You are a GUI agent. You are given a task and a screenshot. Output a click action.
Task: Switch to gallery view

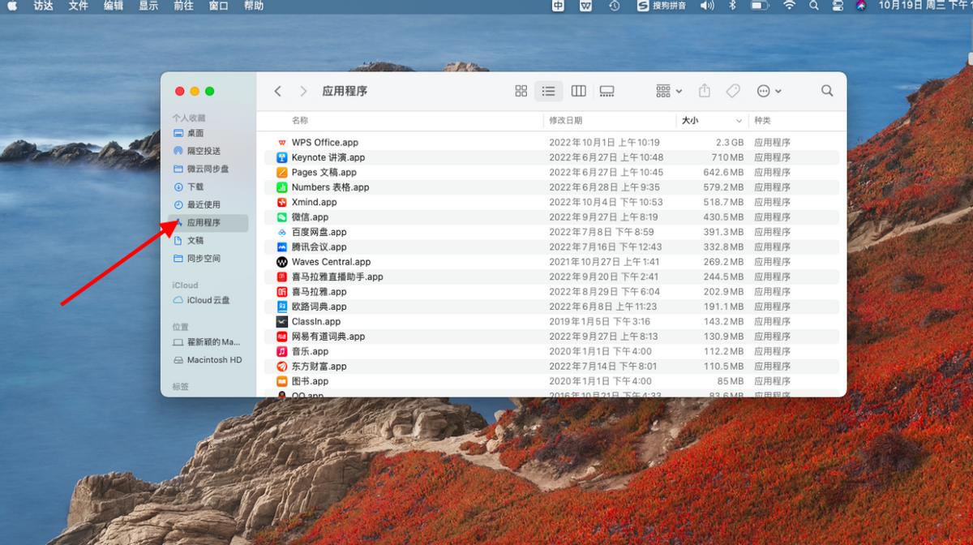click(606, 91)
